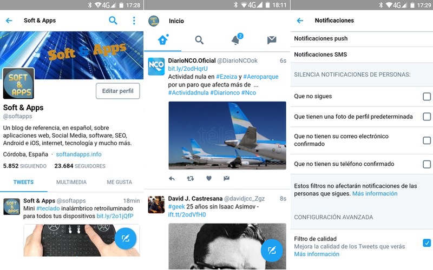This screenshot has height=270, width=433.
Task: Open the bit.ly/2o1jQfP link
Action: [115, 216]
